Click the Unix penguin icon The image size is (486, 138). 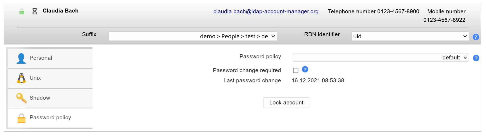21,78
